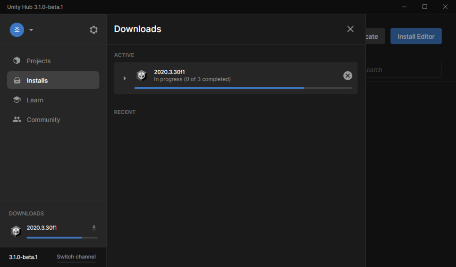
Task: Click the Community people icon
Action: (17, 119)
